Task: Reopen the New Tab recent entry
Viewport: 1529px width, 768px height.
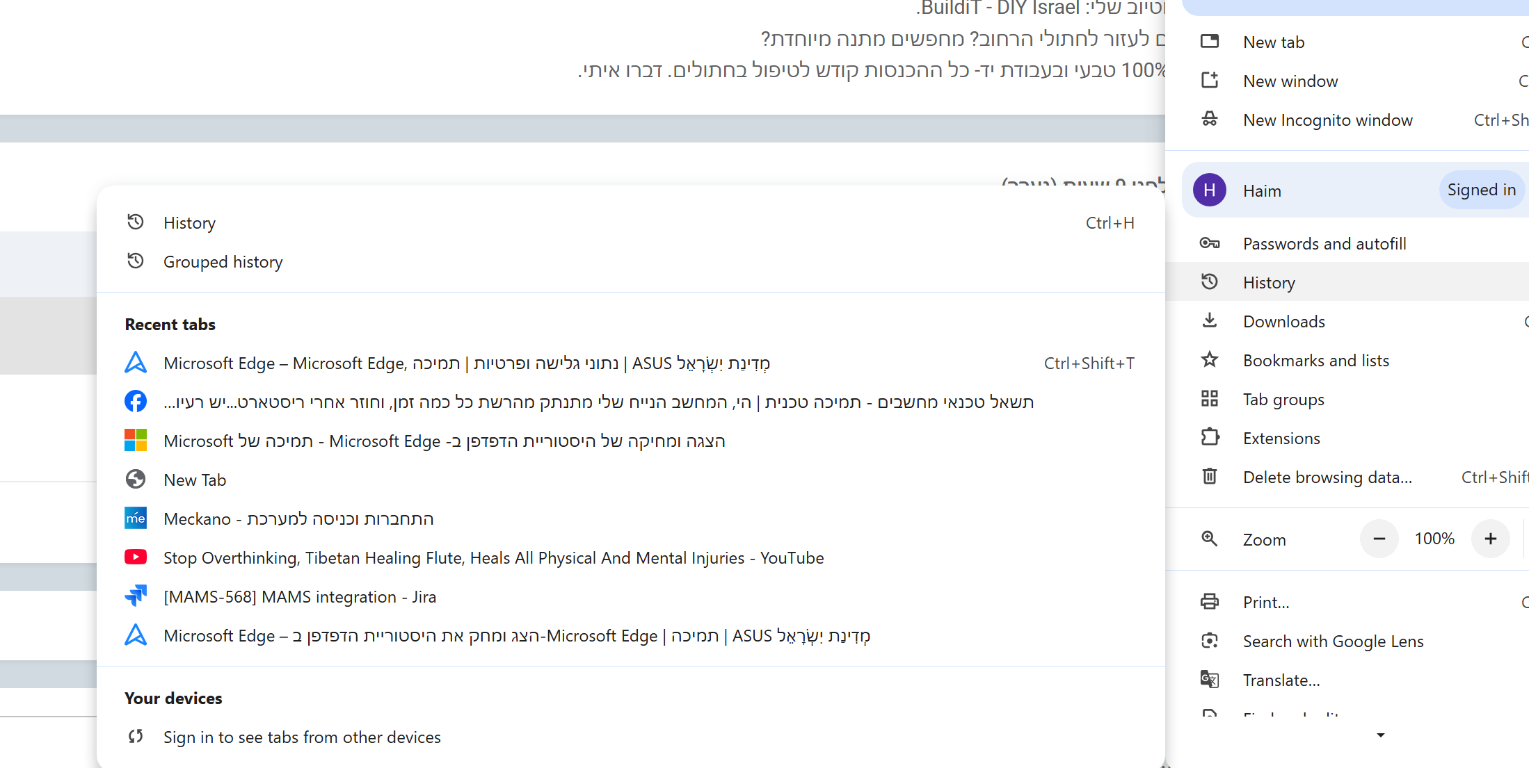Action: 631,480
